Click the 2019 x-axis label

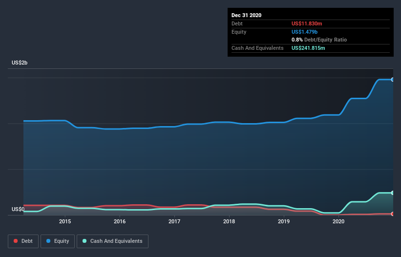pyautogui.click(x=284, y=221)
